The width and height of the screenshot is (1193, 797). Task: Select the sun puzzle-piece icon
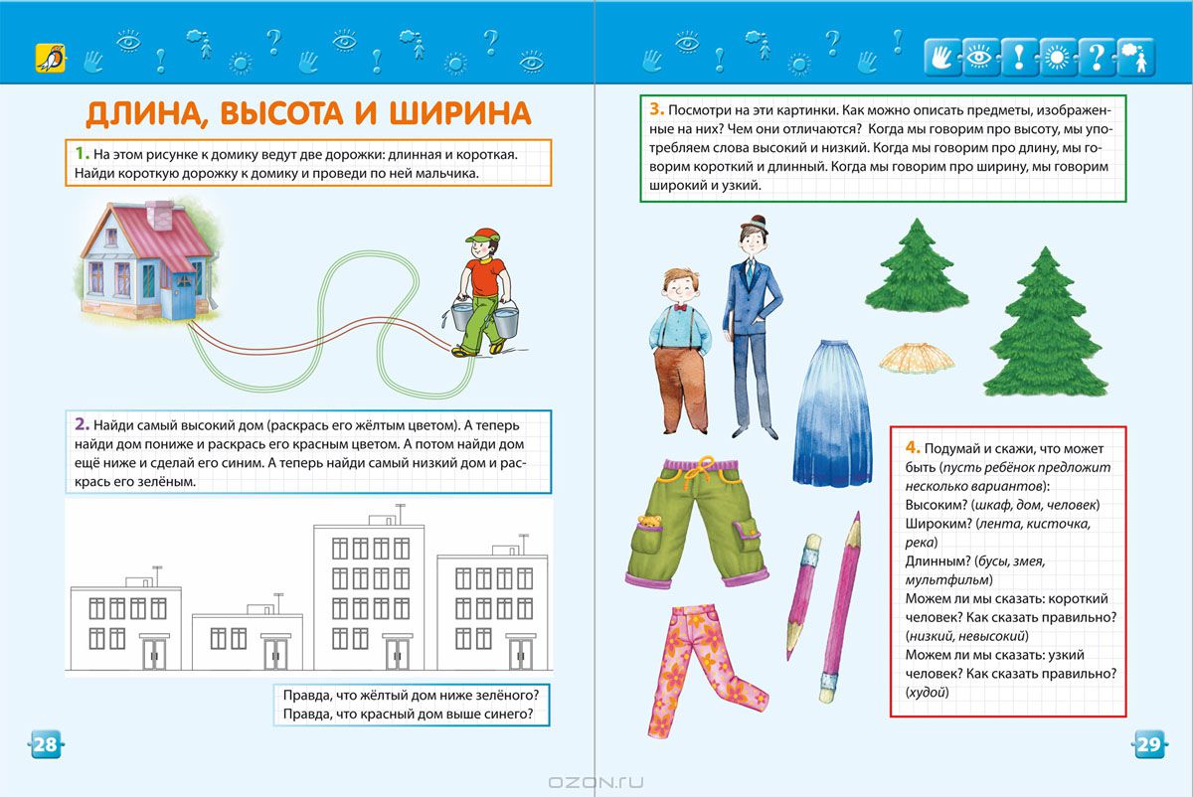tap(1057, 58)
